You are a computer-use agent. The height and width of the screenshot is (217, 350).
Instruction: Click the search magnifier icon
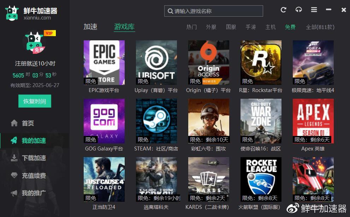coord(170,11)
